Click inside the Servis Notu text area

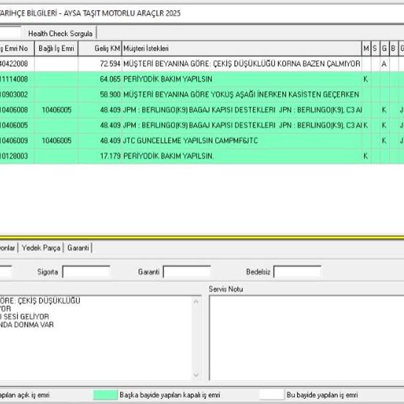[x=305, y=337]
